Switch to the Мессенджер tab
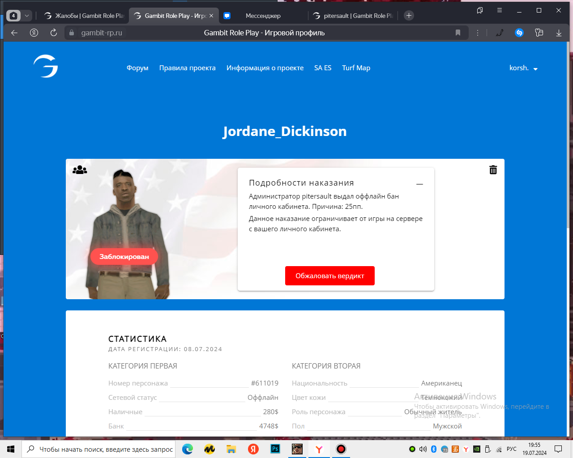The width and height of the screenshot is (573, 458). [x=263, y=16]
